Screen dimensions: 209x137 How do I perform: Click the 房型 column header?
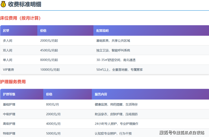click(x=6, y=31)
